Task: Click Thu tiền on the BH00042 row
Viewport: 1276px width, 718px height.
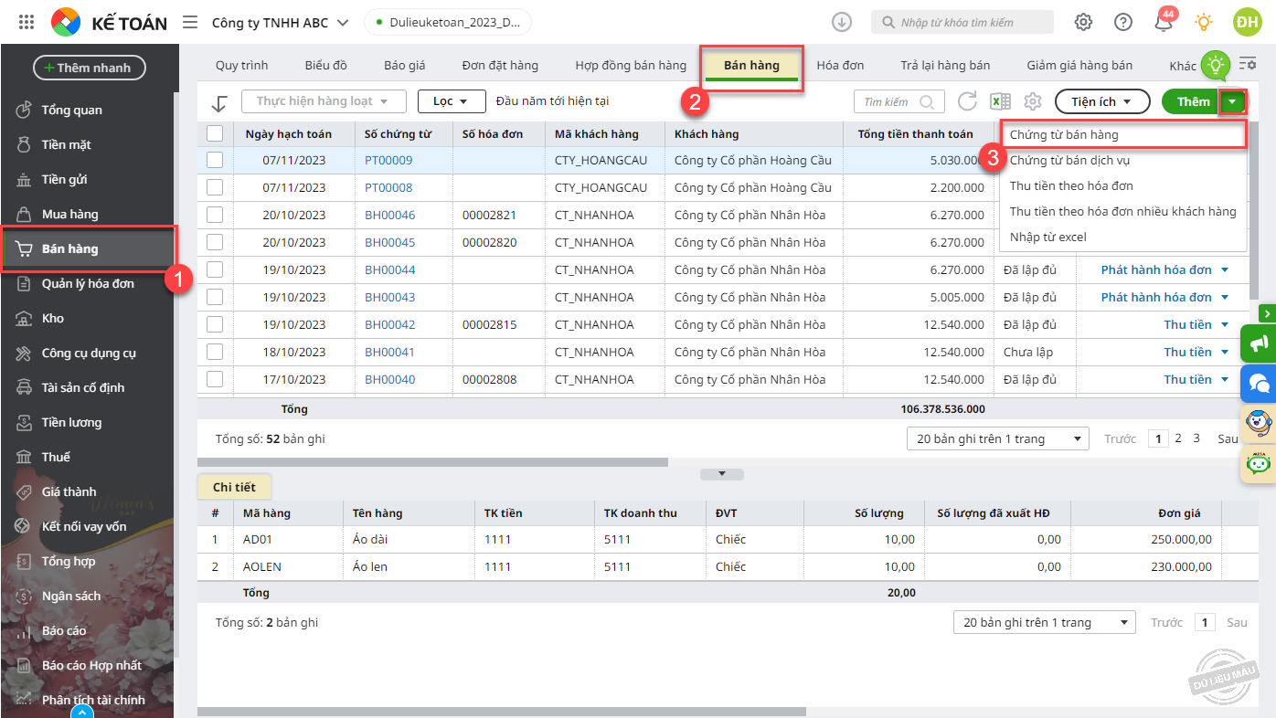Action: coord(1188,324)
